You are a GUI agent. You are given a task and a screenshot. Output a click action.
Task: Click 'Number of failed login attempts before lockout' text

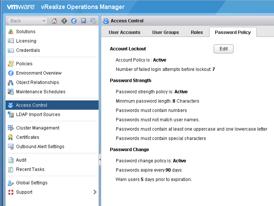[x=165, y=69]
